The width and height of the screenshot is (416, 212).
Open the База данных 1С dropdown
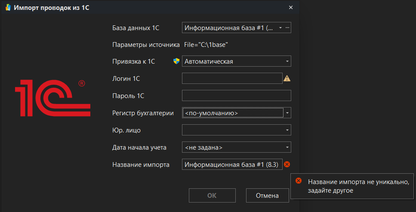coord(280,28)
